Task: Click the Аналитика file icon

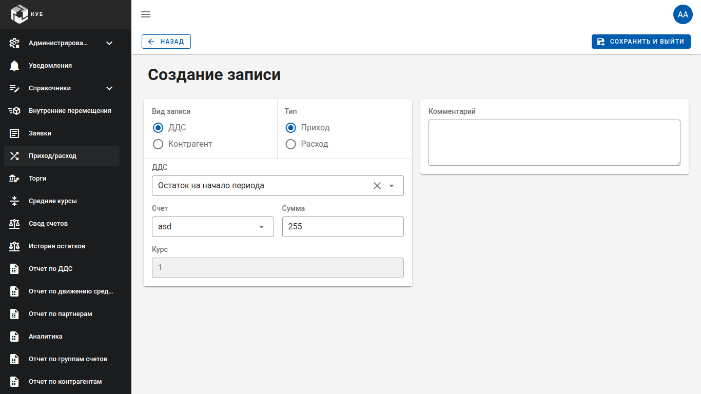Action: pos(14,337)
